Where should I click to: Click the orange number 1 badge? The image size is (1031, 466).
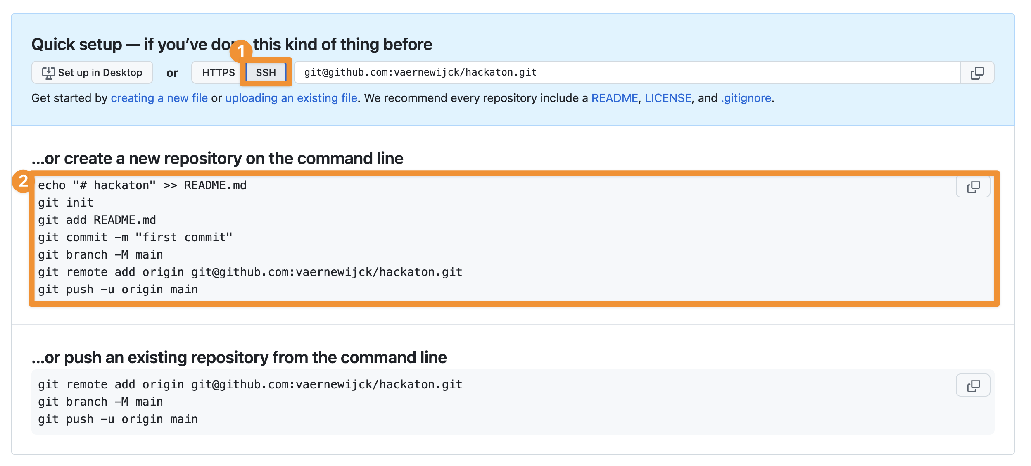241,51
